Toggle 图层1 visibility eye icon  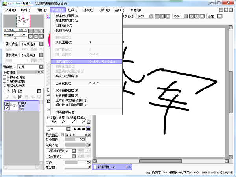pos(6,104)
